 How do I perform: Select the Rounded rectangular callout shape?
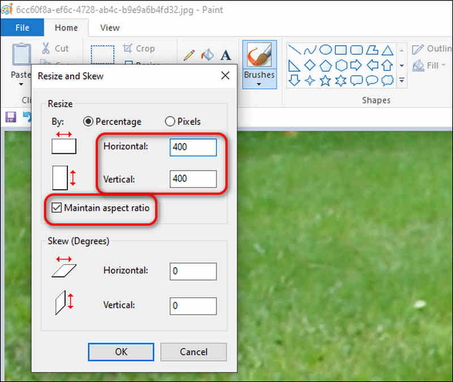[357, 80]
